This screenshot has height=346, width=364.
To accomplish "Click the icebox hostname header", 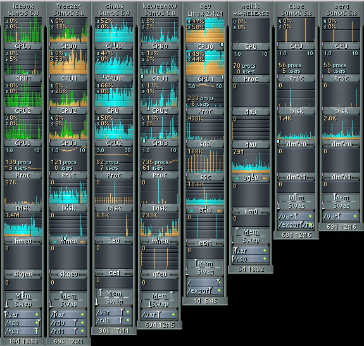I will point(23,6).
